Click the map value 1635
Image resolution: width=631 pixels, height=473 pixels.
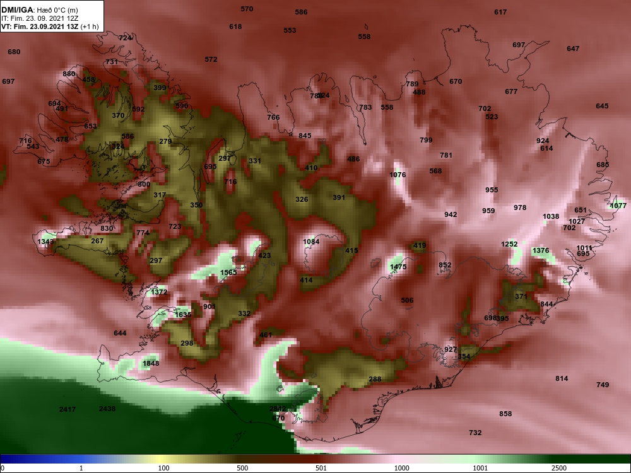183,315
